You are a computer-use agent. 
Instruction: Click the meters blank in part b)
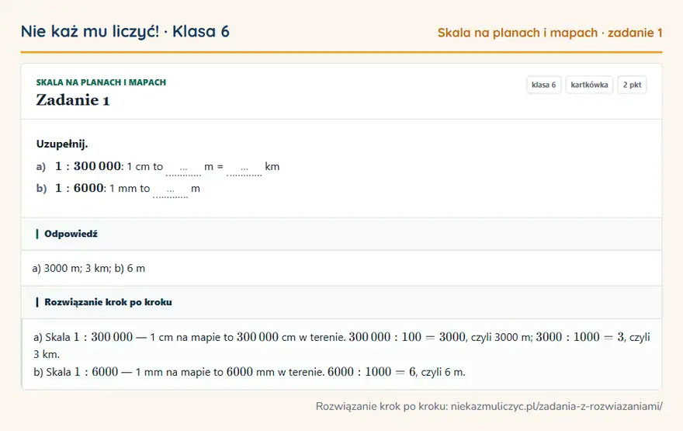[x=170, y=190]
